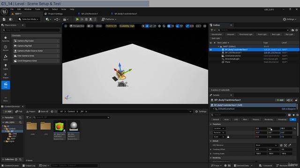Select the Basic shapes category in Place Actors
The width and height of the screenshot is (300, 168).
click(6, 57)
